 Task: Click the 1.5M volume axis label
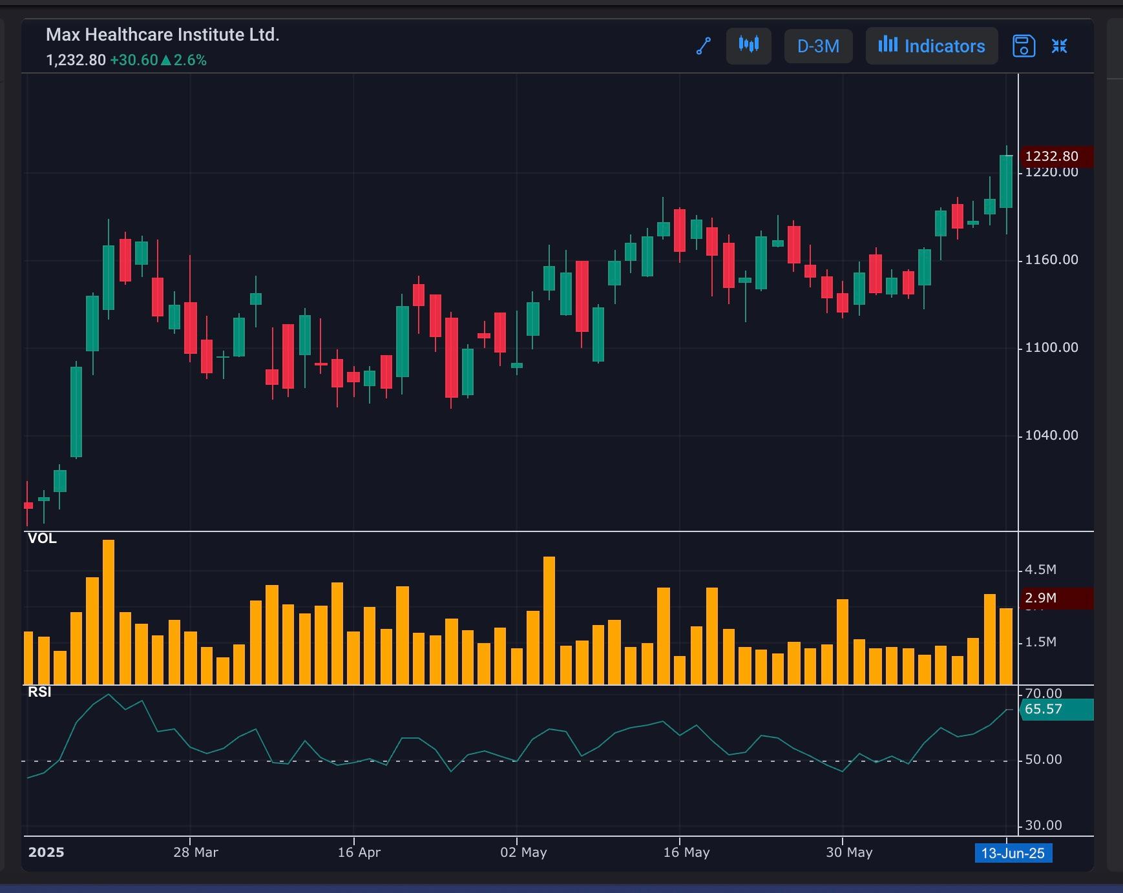(x=1041, y=642)
